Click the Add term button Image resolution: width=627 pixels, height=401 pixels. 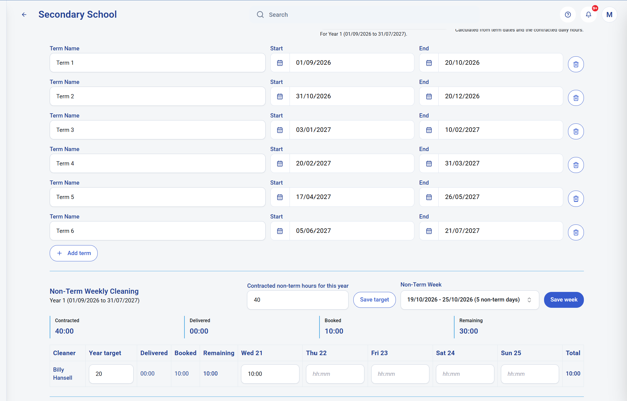[x=74, y=253]
